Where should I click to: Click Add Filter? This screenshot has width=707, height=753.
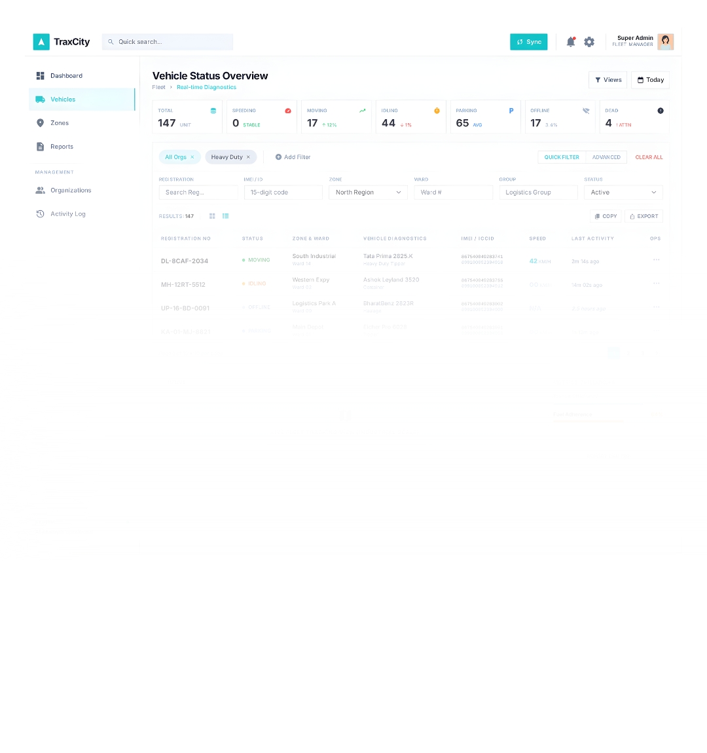point(293,157)
